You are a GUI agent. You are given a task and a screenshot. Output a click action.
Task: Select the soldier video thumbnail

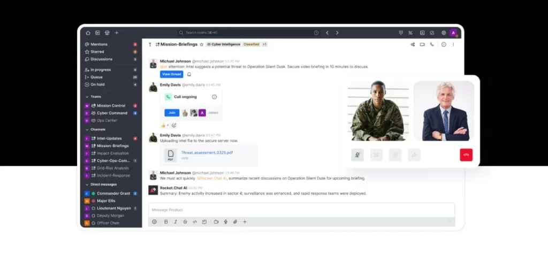378,111
